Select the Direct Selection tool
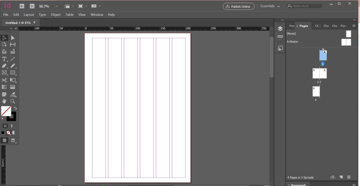Screen dimensions: 360x186 pyautogui.click(x=13, y=38)
